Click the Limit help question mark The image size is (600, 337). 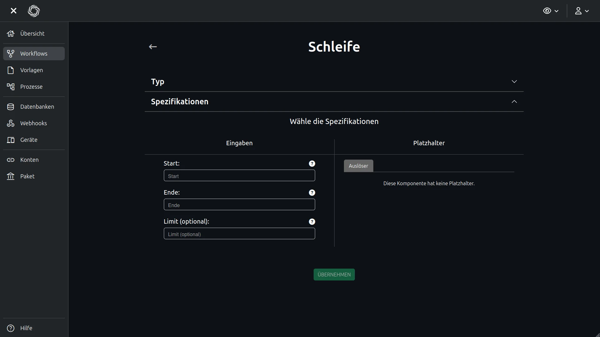(x=312, y=222)
